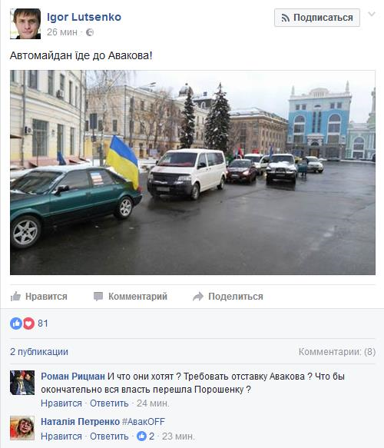The height and width of the screenshot is (448, 384).
Task: Open Igor Lutsenko's profile picture
Action: [25, 24]
